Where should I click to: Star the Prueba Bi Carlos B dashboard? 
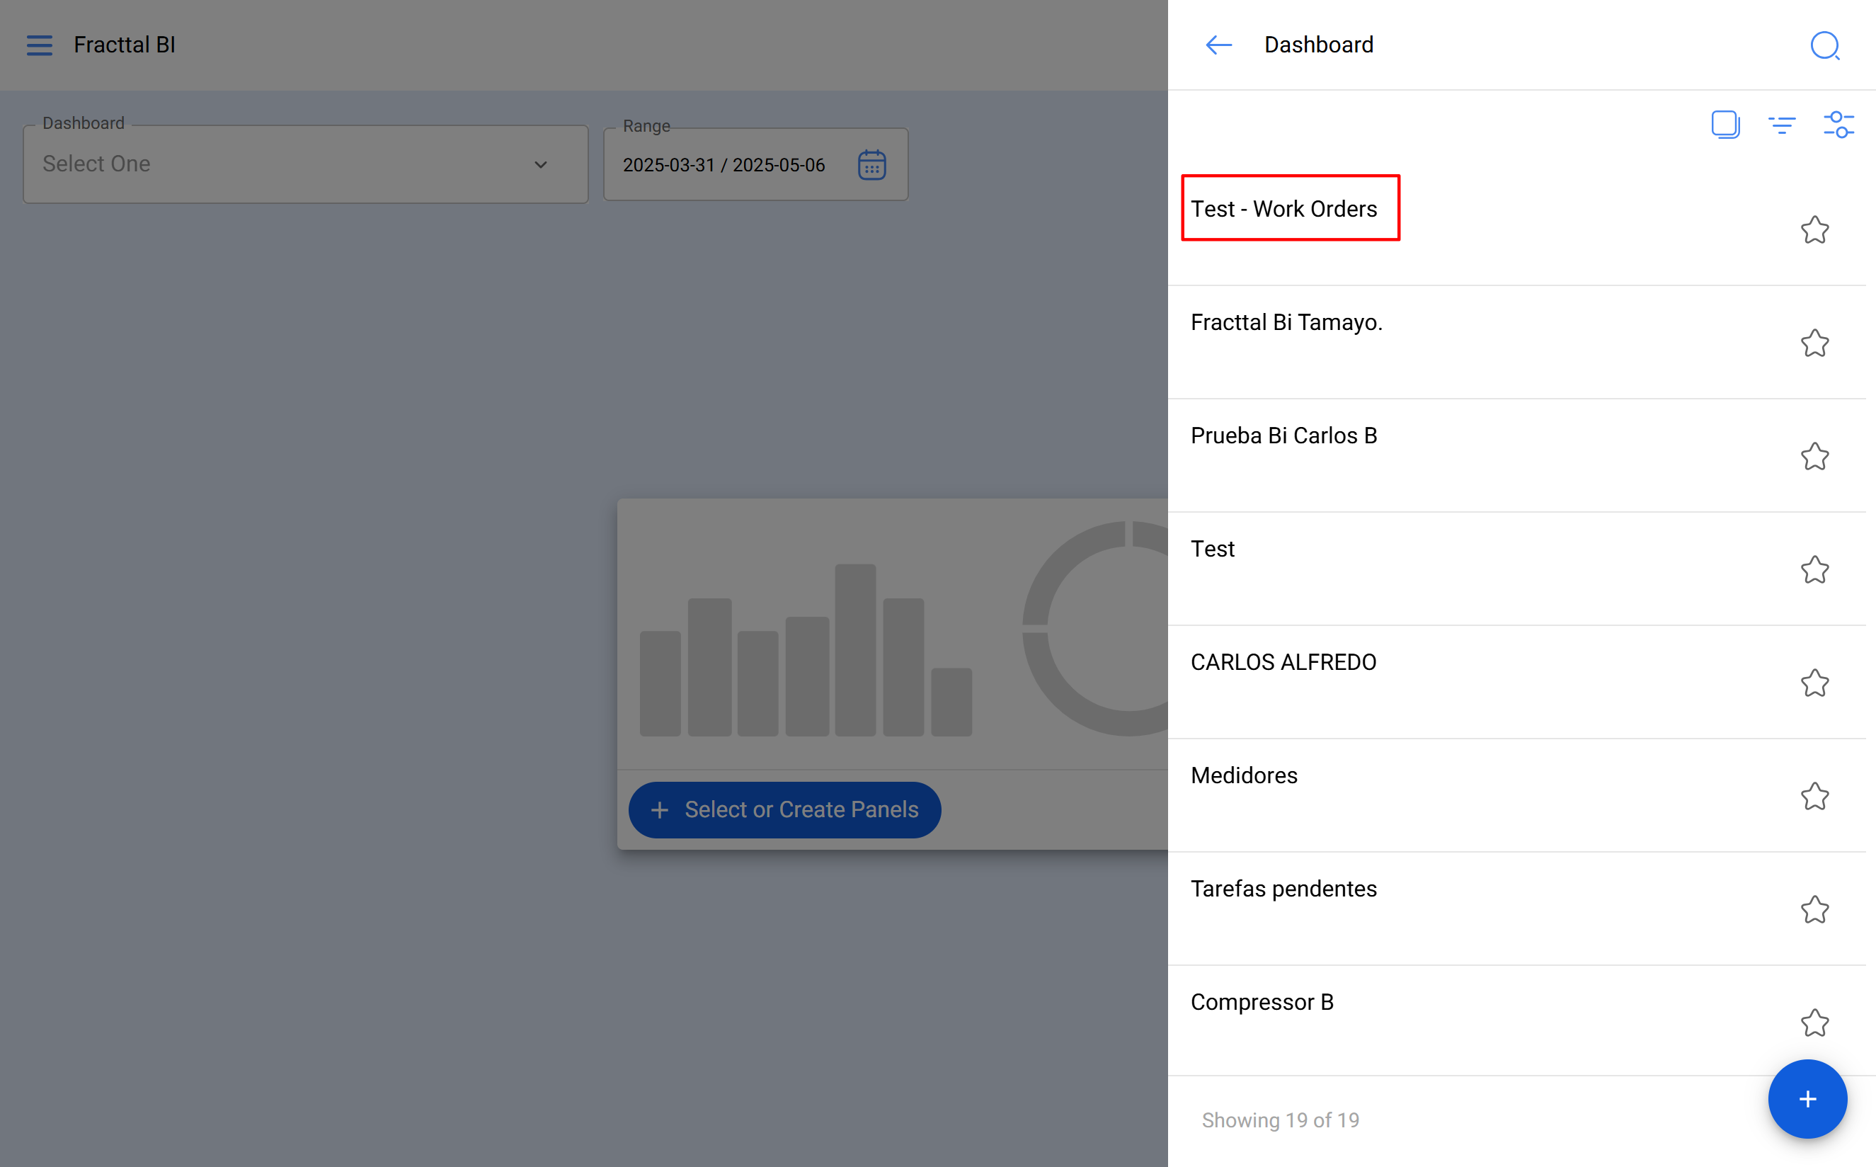(1814, 456)
